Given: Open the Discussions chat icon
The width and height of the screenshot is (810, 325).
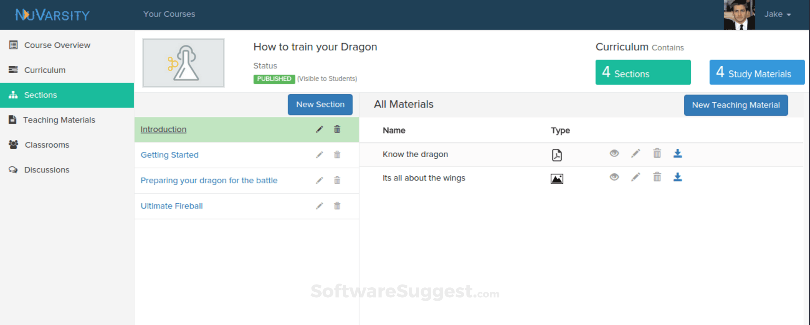Looking at the screenshot, I should click(x=13, y=169).
